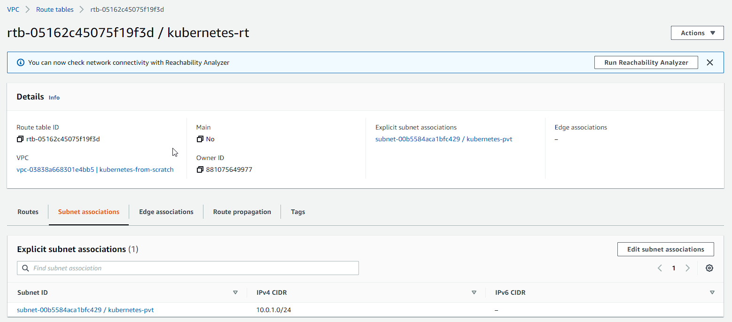This screenshot has height=322, width=732.
Task: Open the Subnet ID column filter dropdown
Action: tap(235, 292)
